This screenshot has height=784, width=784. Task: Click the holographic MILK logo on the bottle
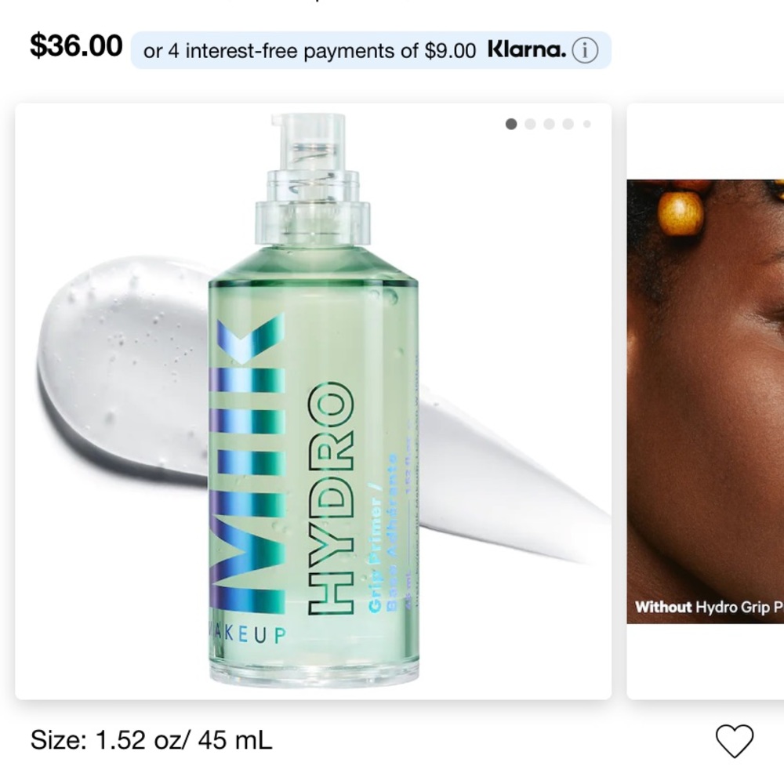pos(246,463)
